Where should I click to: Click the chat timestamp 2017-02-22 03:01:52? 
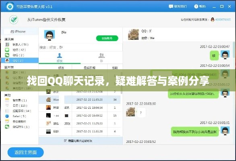pos(141,142)
